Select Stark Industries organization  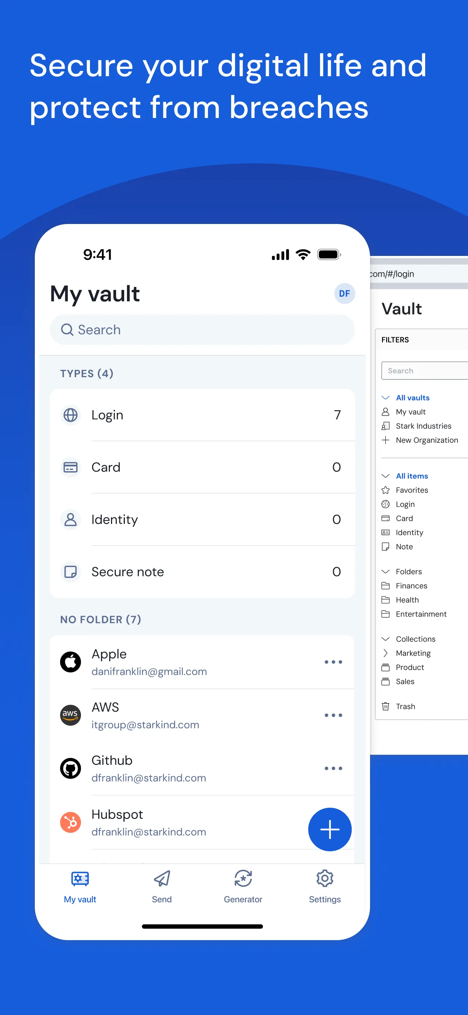[423, 426]
